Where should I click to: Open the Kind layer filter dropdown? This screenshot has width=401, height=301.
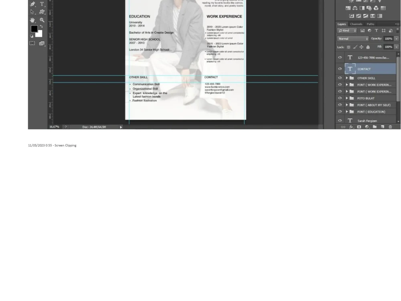[347, 31]
